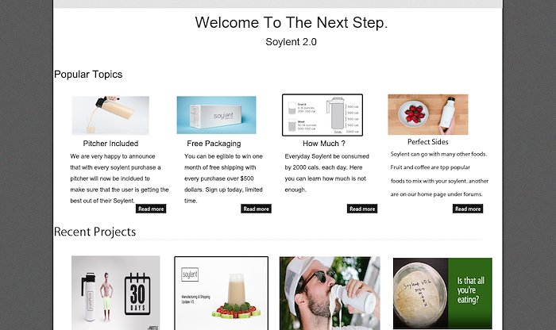Viewport: 556px width, 330px height.
Task: Click the Perfect Sides heading
Action: click(x=427, y=142)
